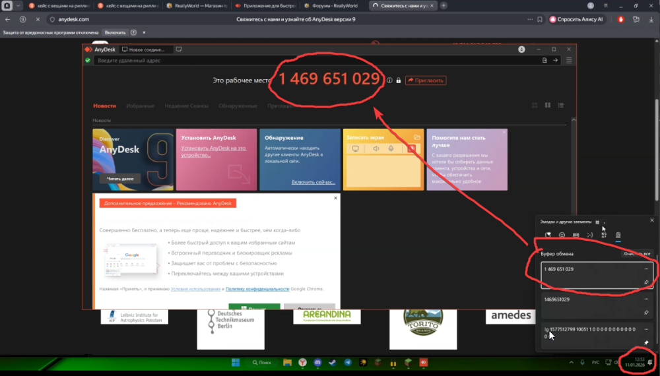This screenshot has width=660, height=376.
Task: Open more options for the 1469651029 entry
Action: [646, 299]
